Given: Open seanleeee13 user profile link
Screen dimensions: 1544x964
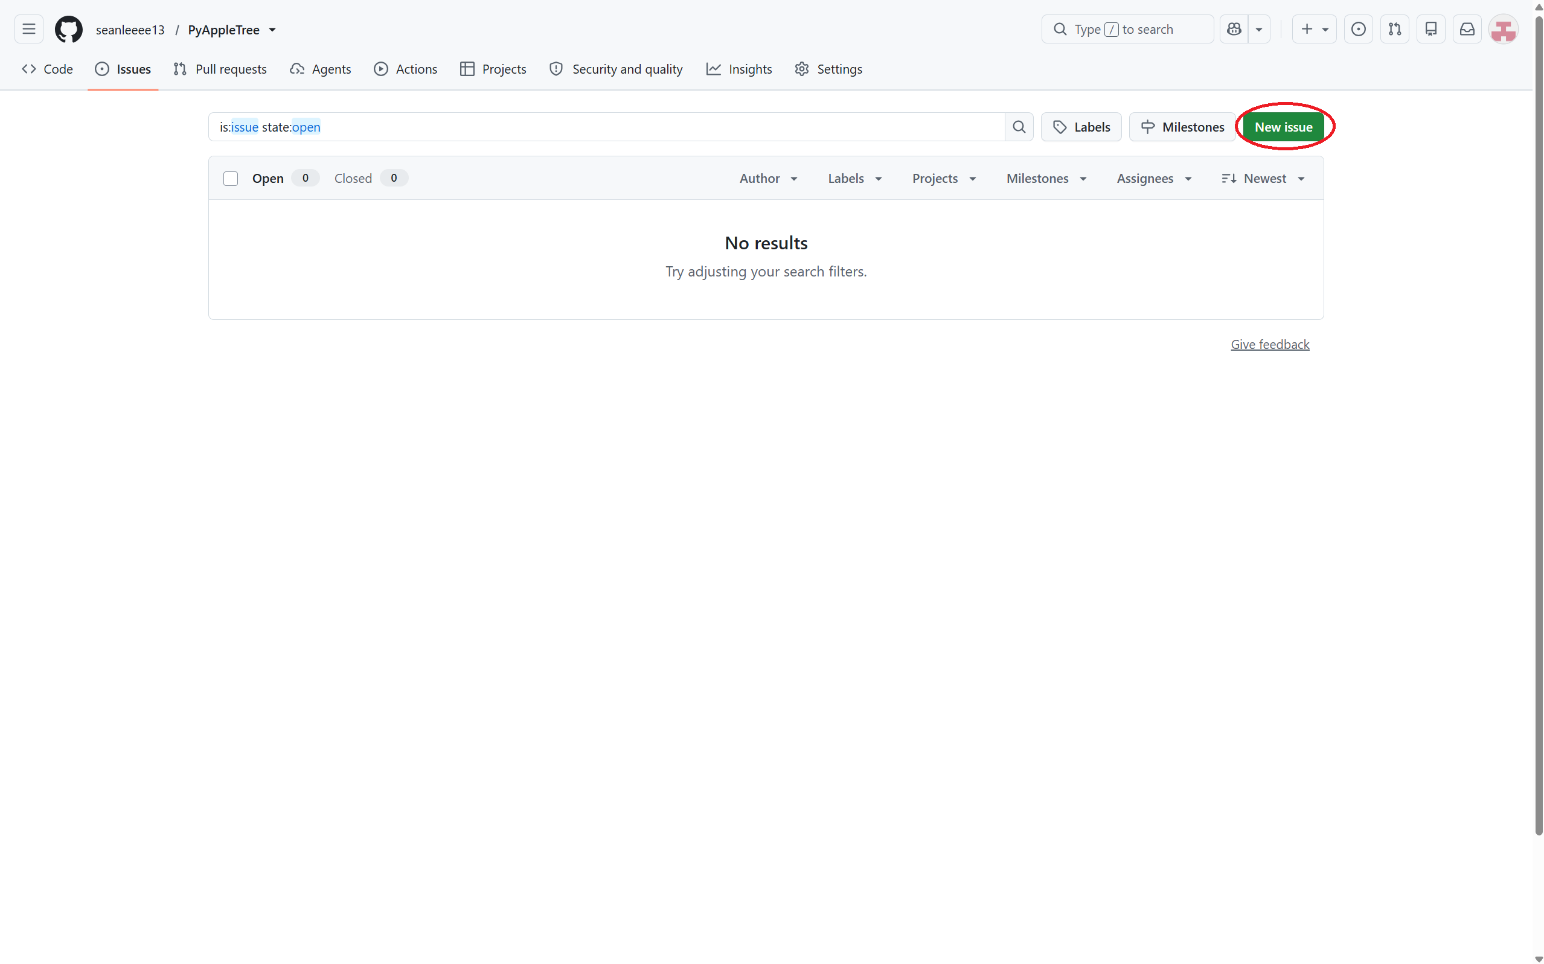Looking at the screenshot, I should [x=130, y=30].
